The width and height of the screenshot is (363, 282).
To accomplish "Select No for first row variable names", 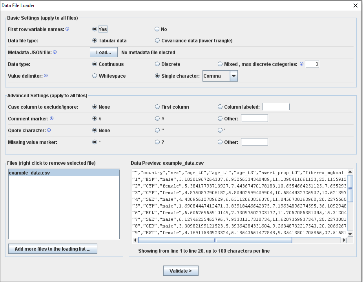I will point(157,29).
